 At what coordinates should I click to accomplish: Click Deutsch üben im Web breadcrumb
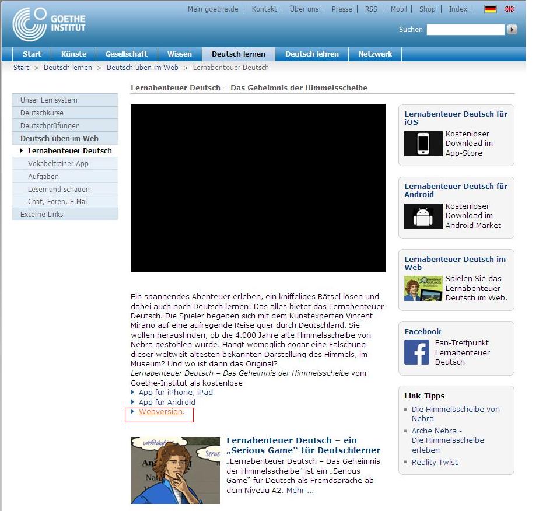(x=142, y=68)
